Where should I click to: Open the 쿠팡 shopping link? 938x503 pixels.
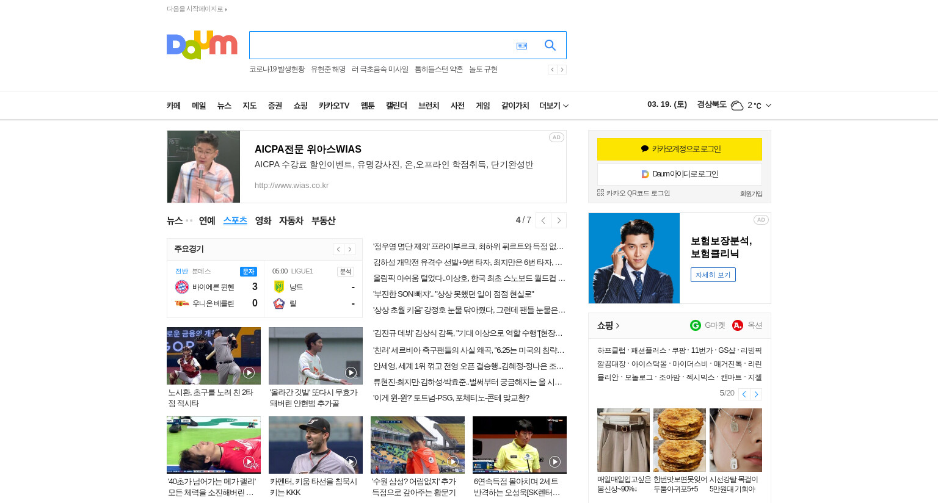(x=679, y=350)
